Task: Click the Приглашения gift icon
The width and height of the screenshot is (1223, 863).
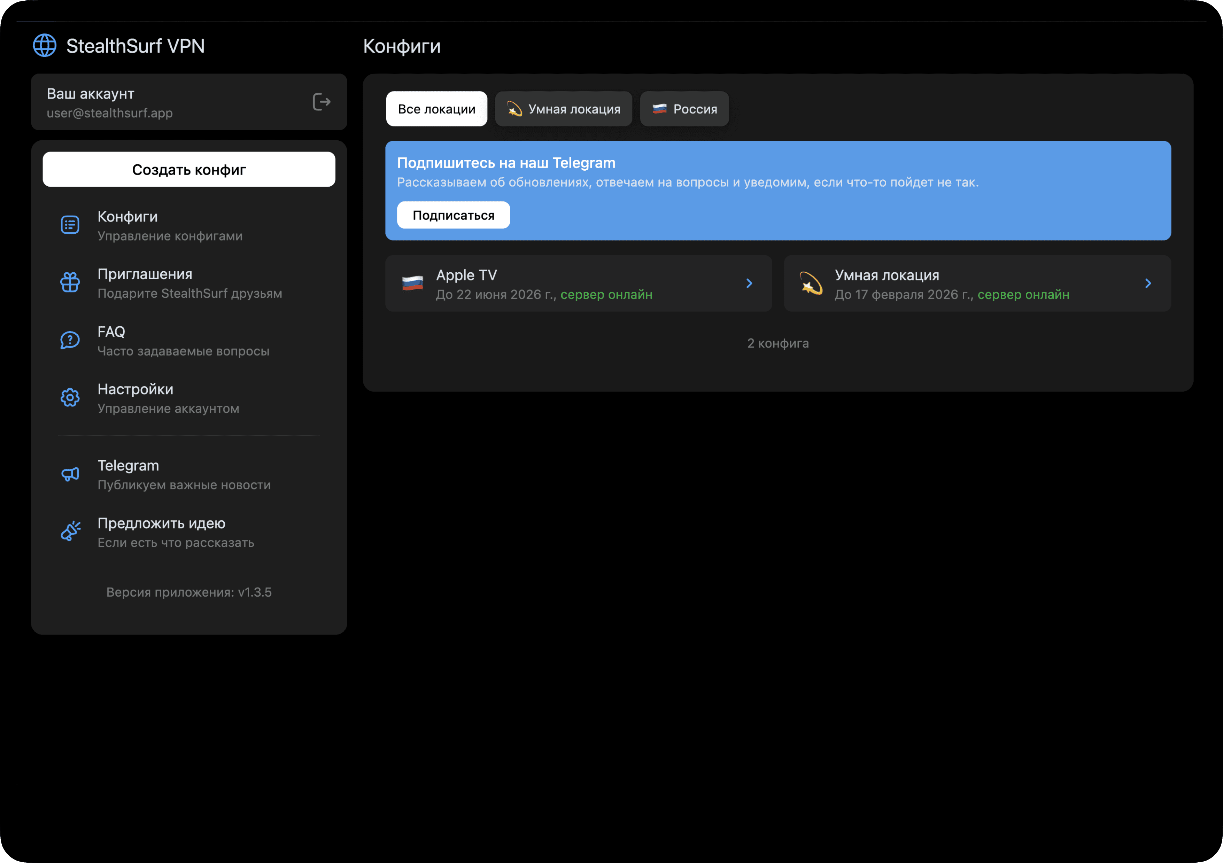Action: pyautogui.click(x=70, y=282)
